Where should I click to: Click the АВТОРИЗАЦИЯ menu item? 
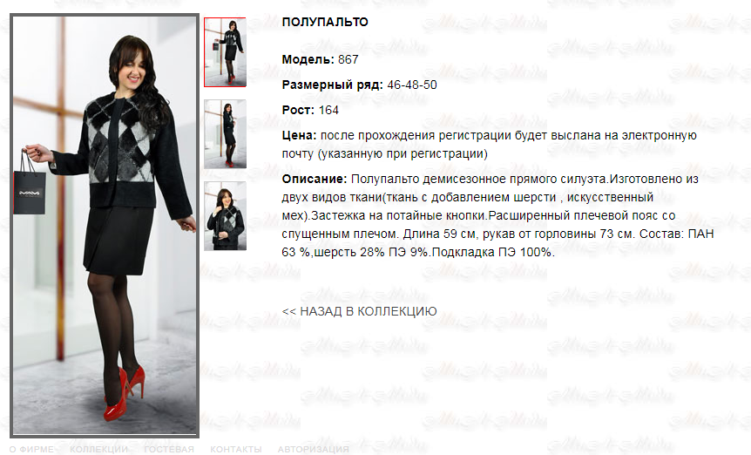314,449
